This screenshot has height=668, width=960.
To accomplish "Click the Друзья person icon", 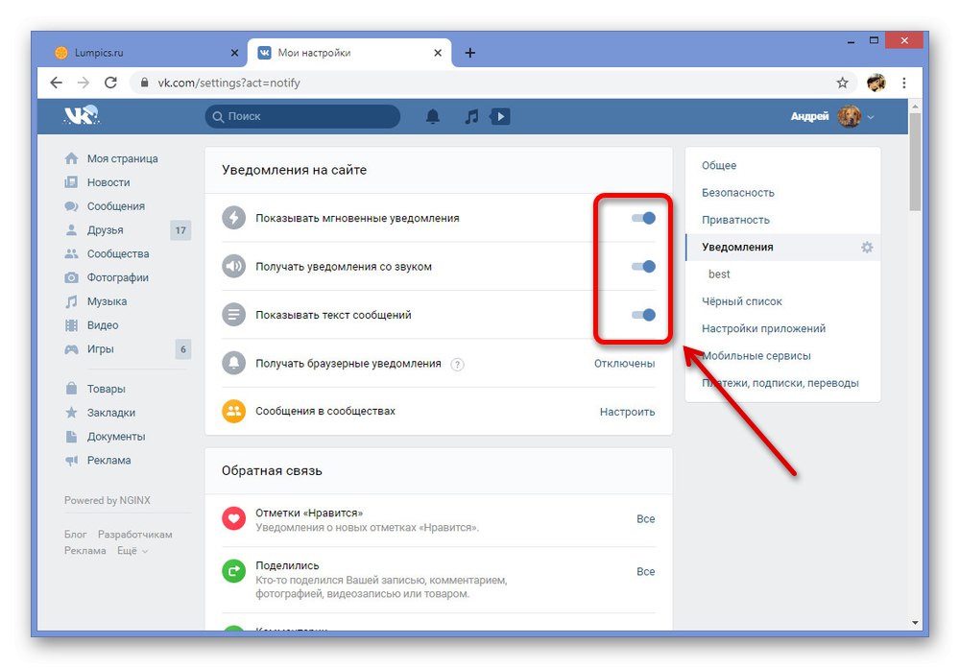I will click(x=72, y=230).
